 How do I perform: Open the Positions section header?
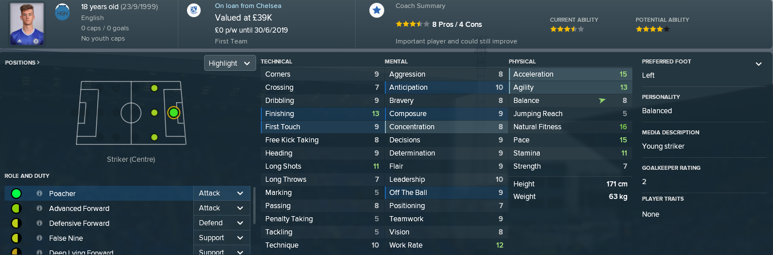click(22, 62)
